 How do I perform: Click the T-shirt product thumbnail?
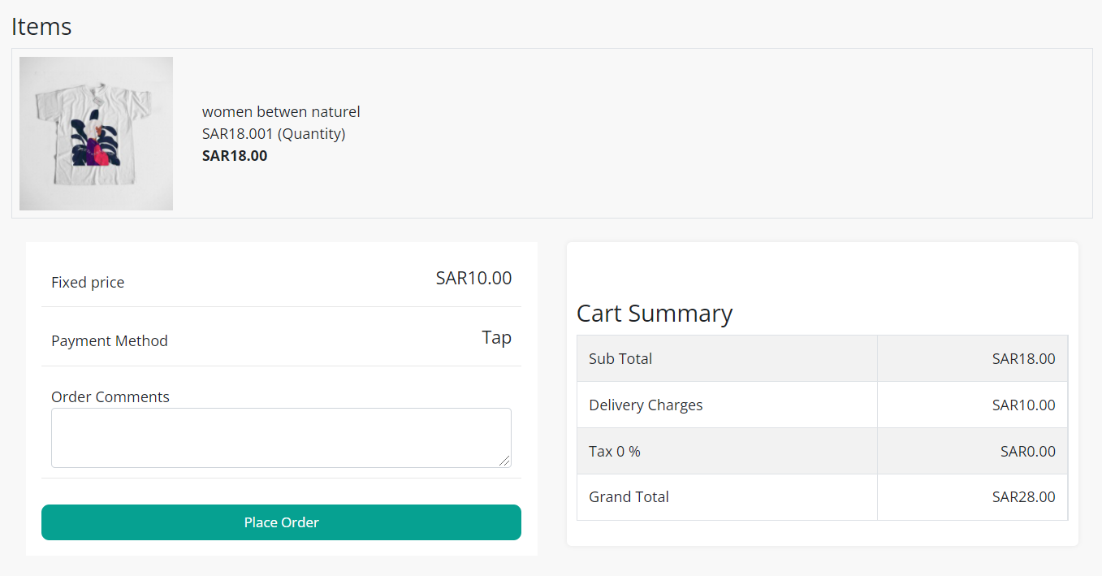[x=96, y=133]
